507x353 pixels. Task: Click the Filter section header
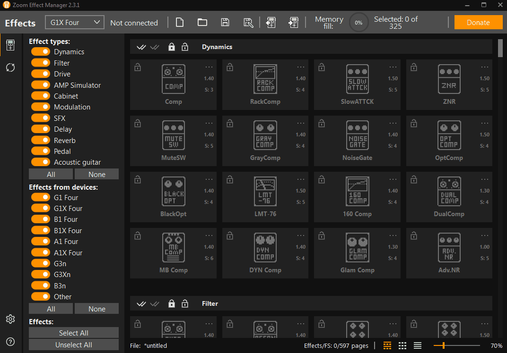coord(210,303)
